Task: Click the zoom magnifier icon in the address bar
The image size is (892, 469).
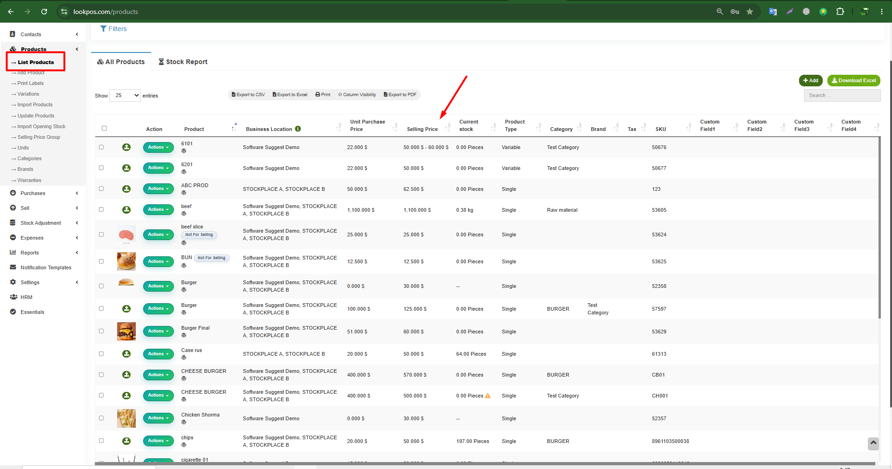Action: coord(720,12)
